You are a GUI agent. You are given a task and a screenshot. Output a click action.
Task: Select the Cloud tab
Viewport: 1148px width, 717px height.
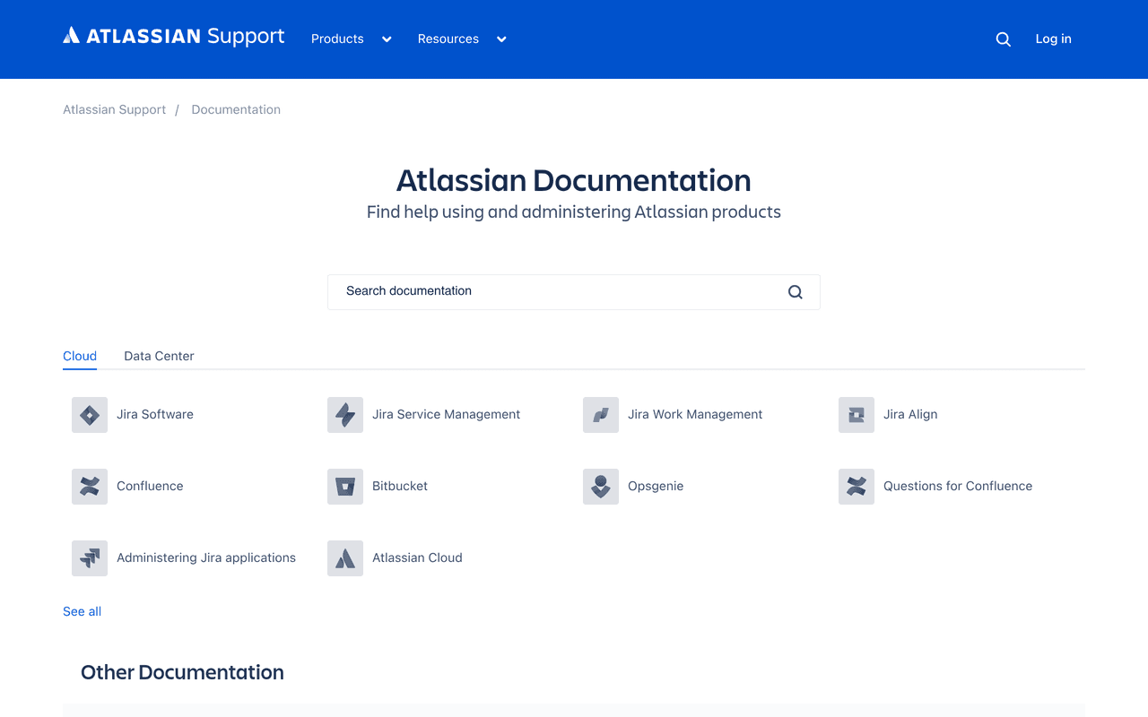[x=80, y=356]
